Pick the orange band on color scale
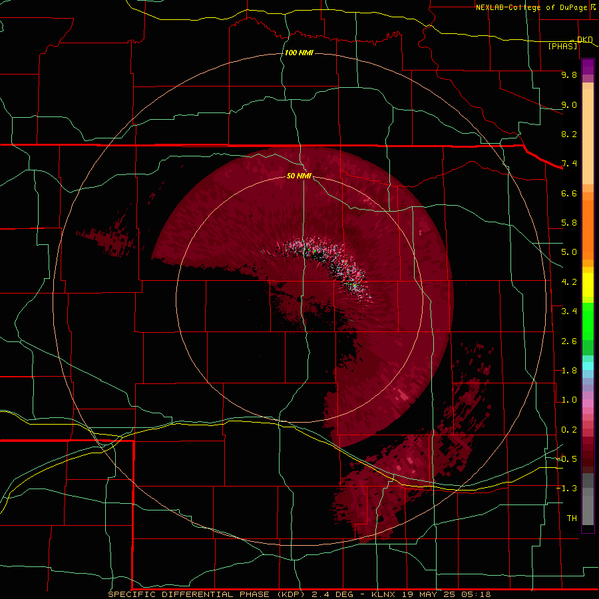599x599 pixels. point(588,230)
